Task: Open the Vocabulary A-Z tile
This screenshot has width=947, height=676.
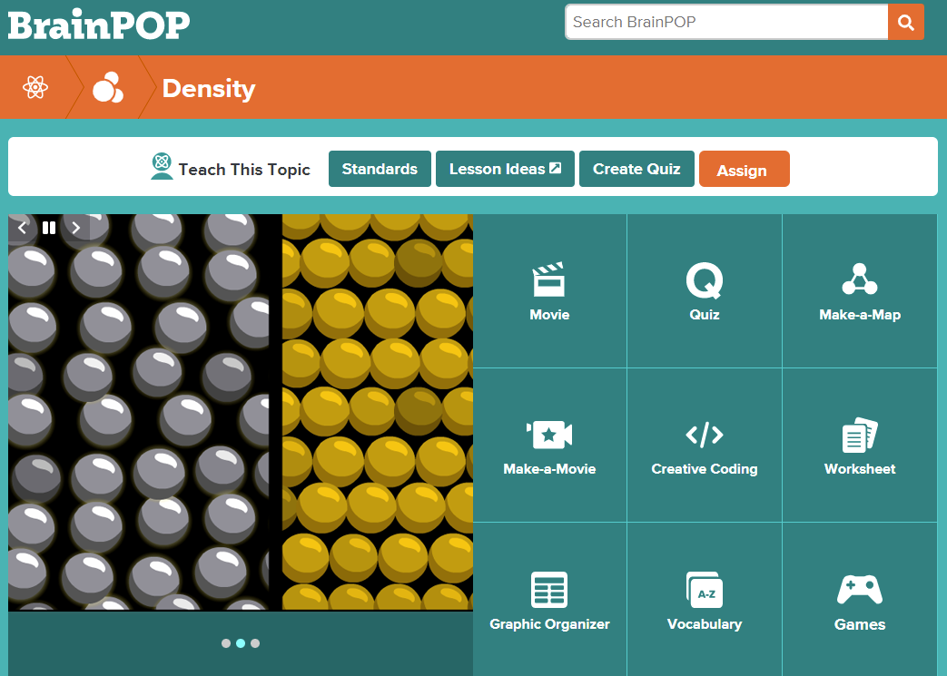Action: tap(704, 600)
